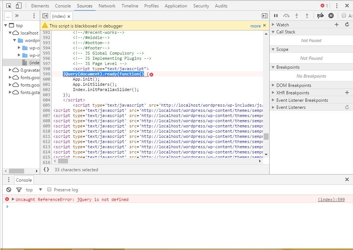Select the Console drawer tab
Viewport: 353px width, 250px height.
24,180
